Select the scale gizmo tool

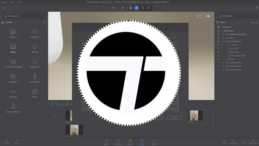[149, 8]
